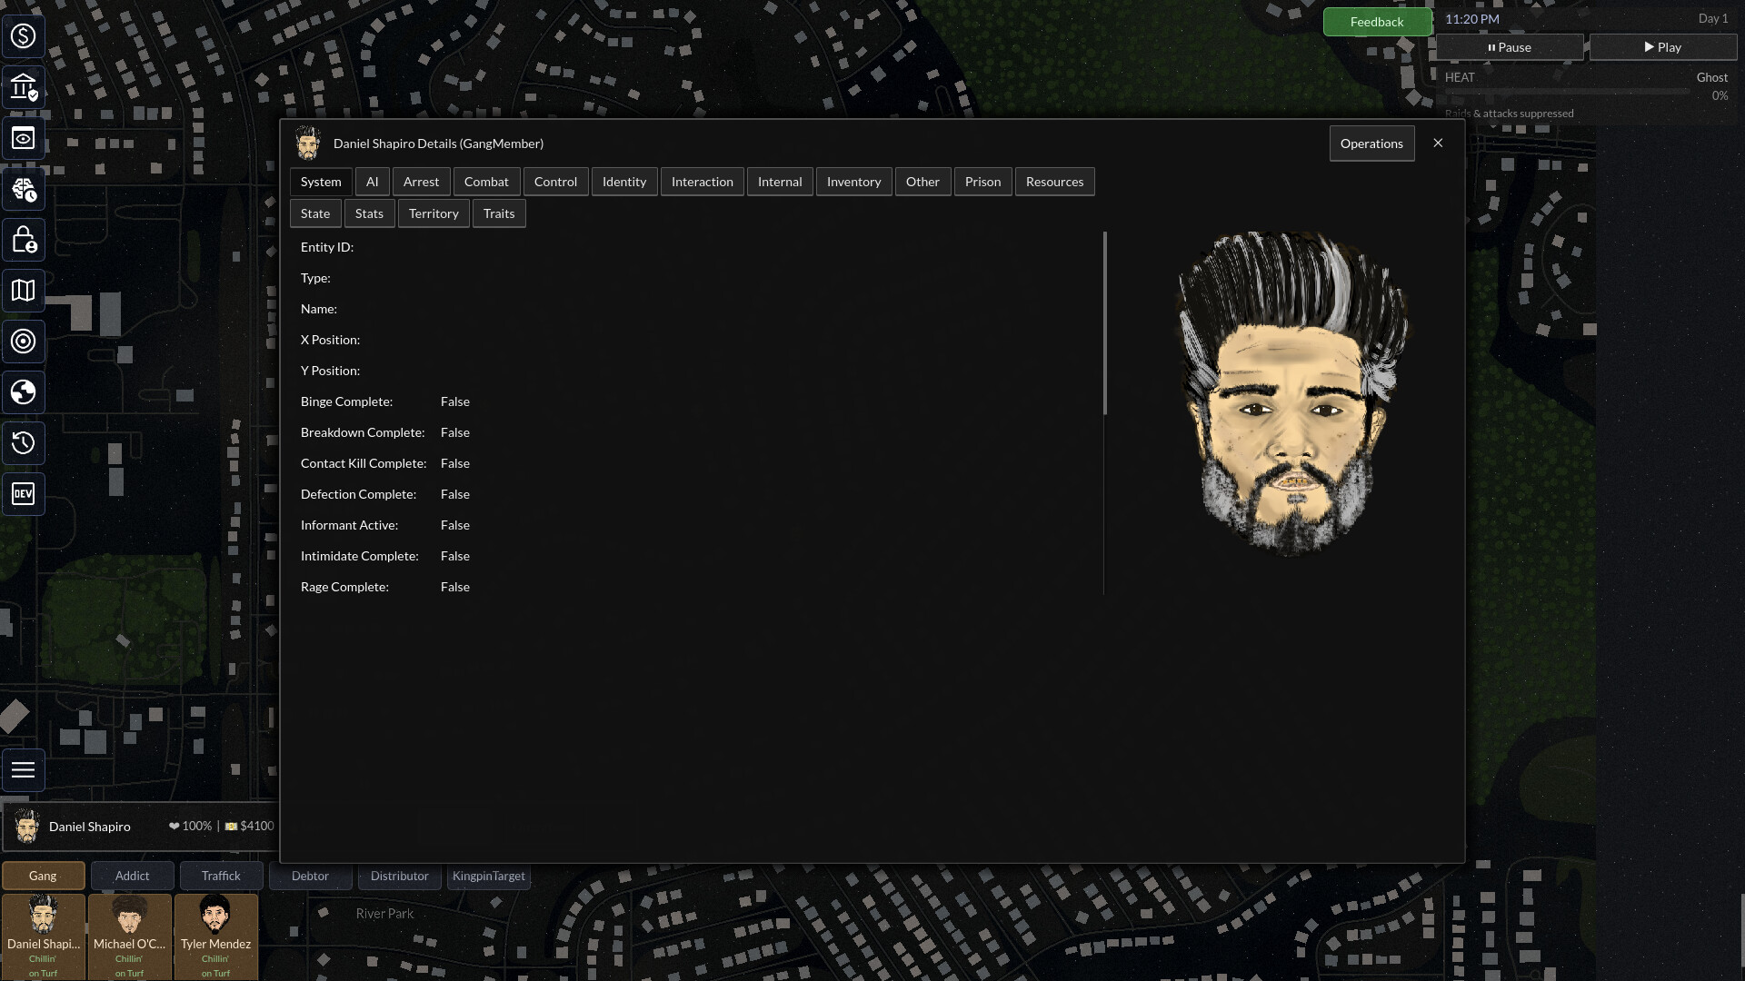
Task: Open the hamburger menu icon
Action: pyautogui.click(x=23, y=770)
